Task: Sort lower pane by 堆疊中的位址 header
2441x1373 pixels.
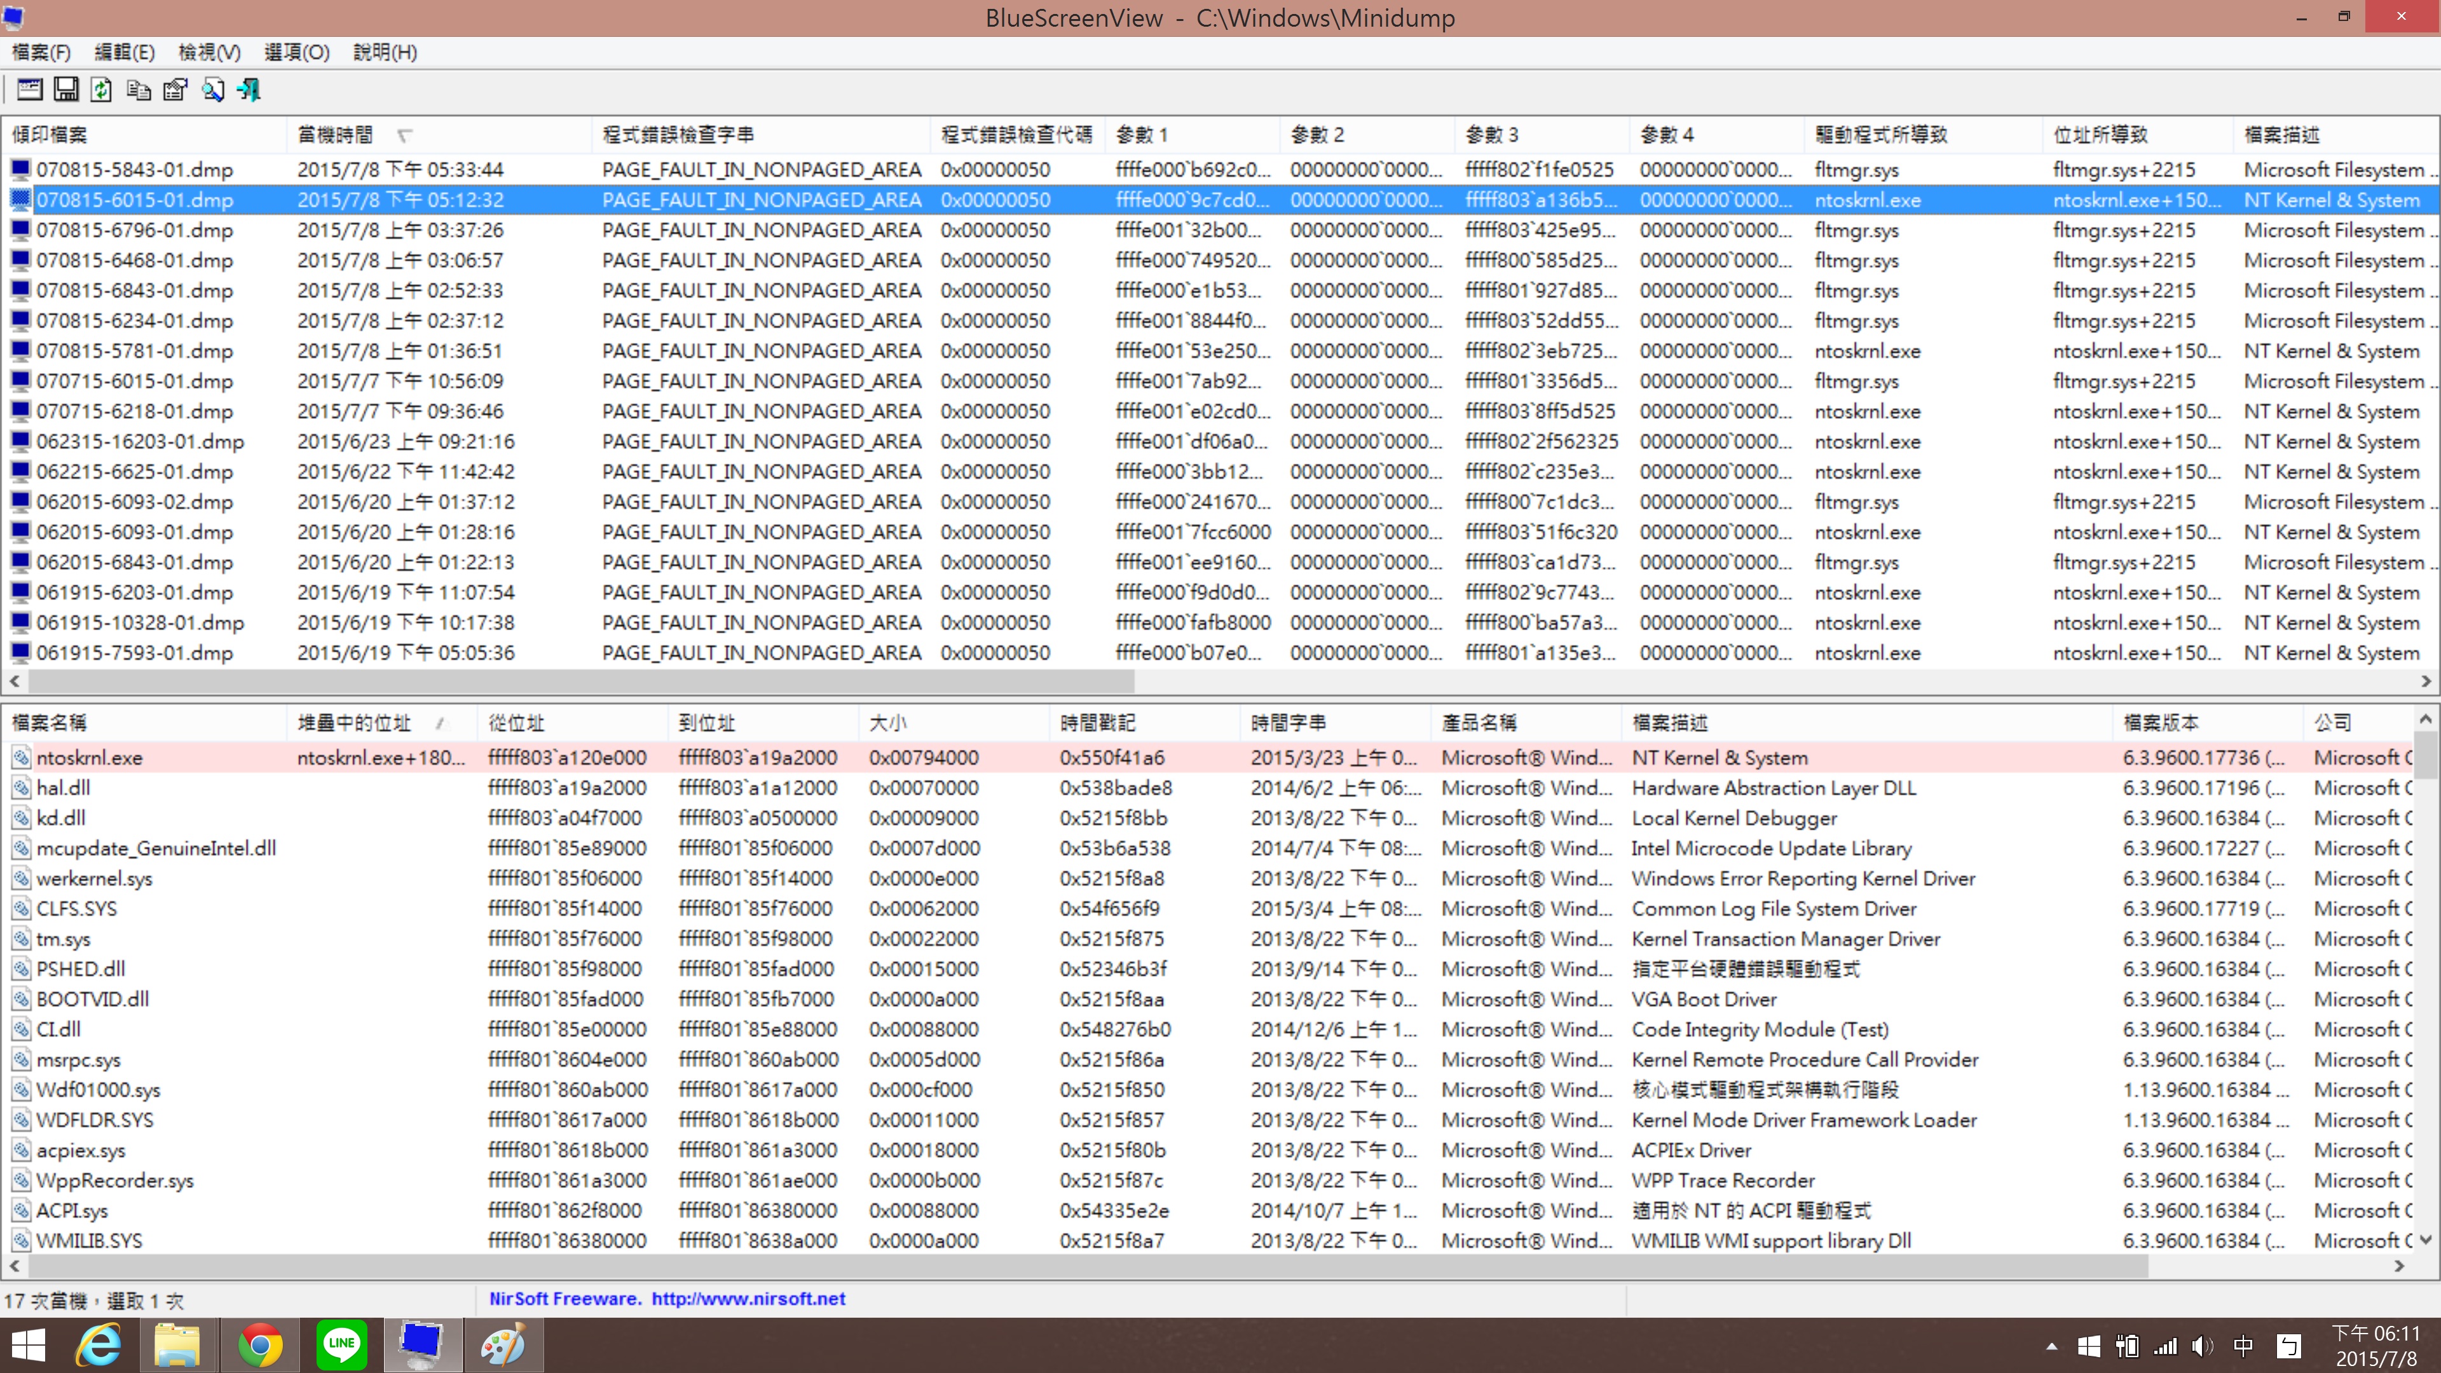Action: pyautogui.click(x=382, y=723)
